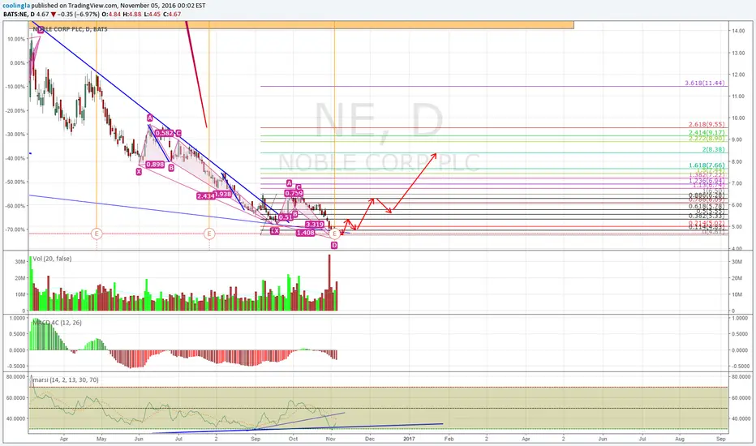This screenshot has height=446, width=756.
Task: Click the Aug label on time axis
Action: click(679, 440)
